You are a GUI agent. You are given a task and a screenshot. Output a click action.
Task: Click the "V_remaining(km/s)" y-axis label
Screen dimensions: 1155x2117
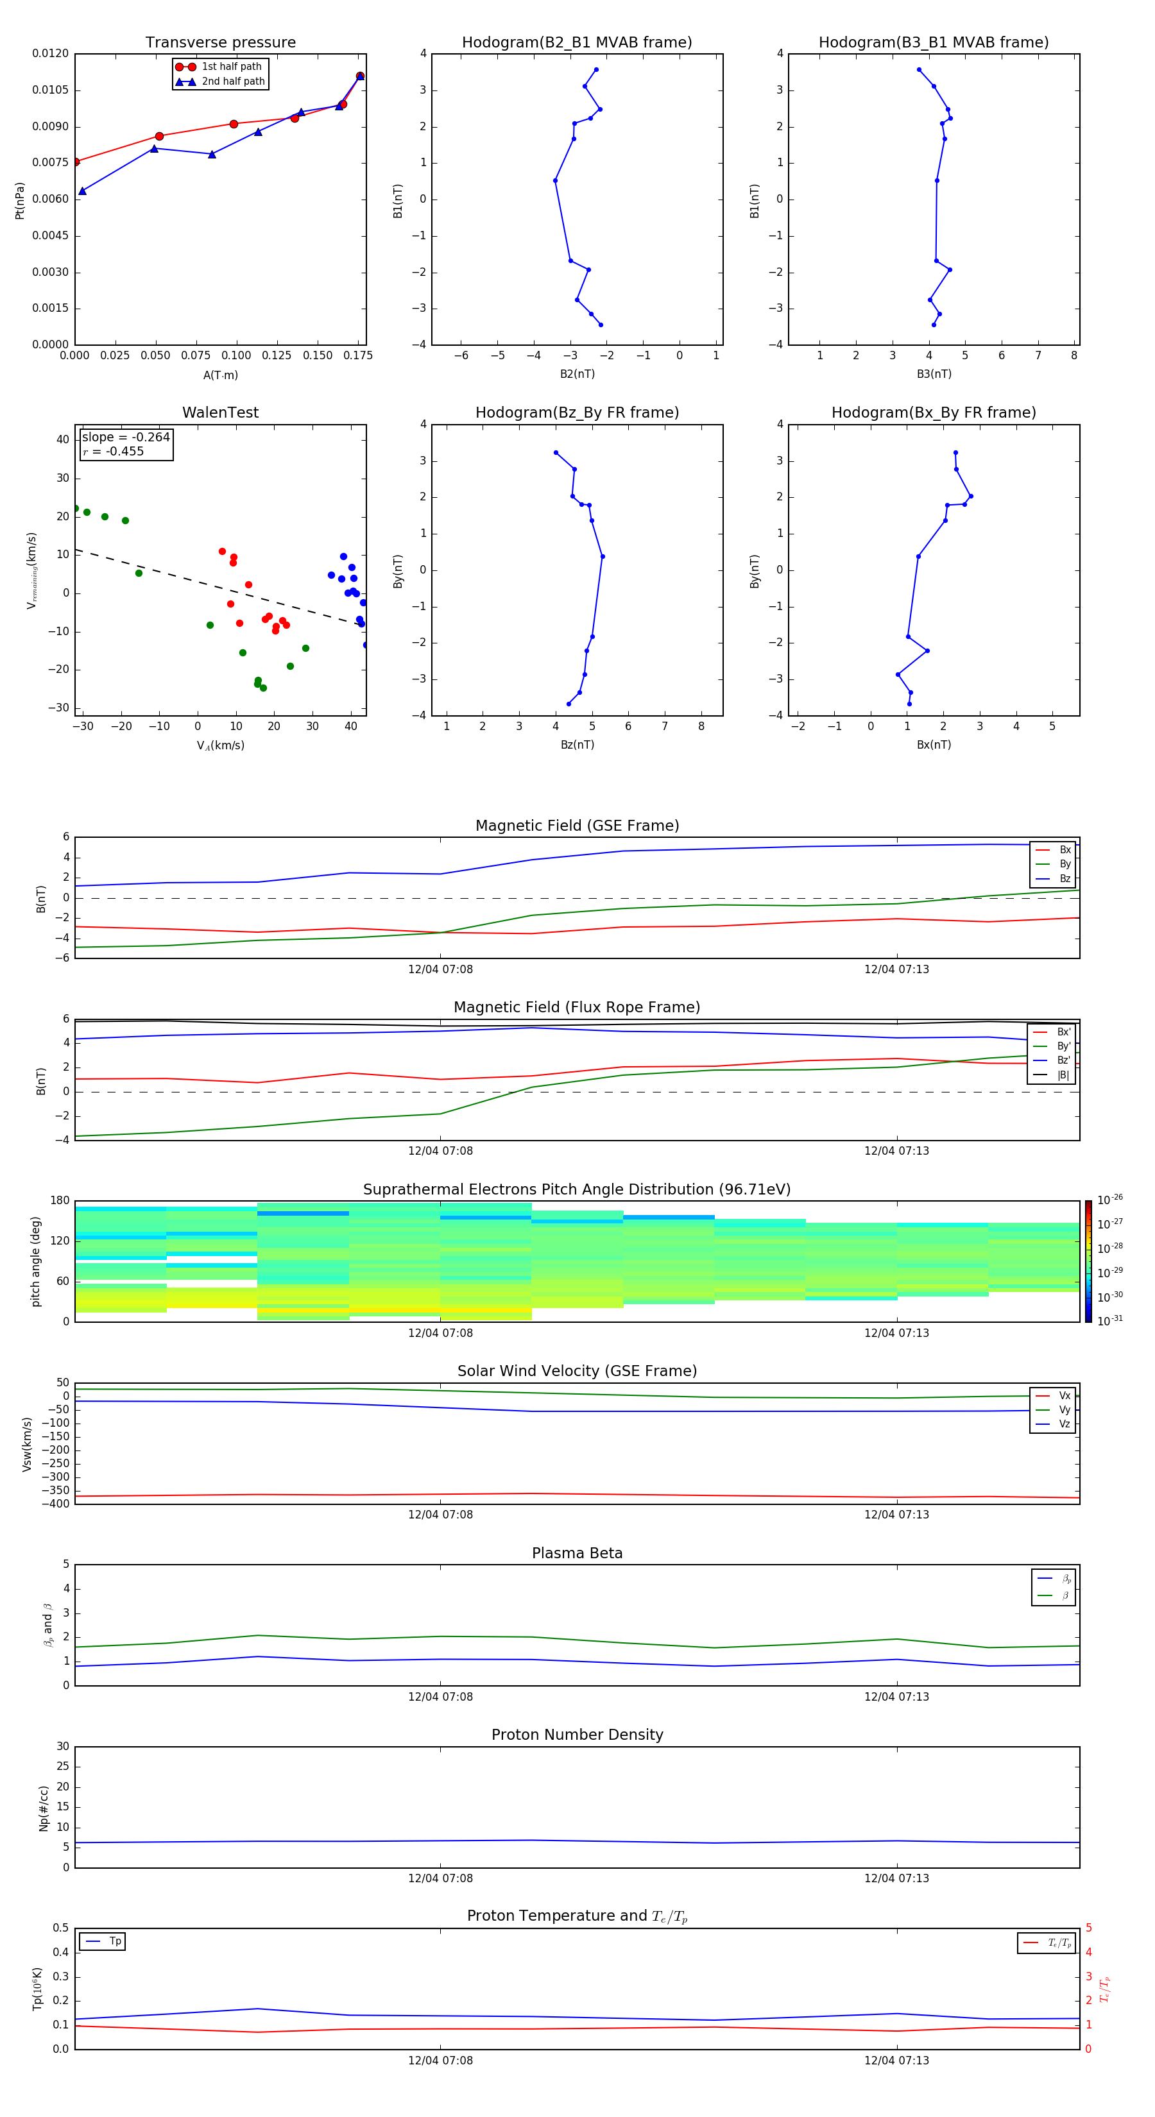click(x=31, y=570)
